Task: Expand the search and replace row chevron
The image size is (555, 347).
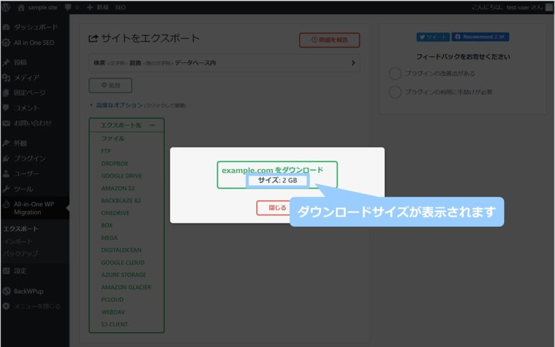Action: point(353,63)
